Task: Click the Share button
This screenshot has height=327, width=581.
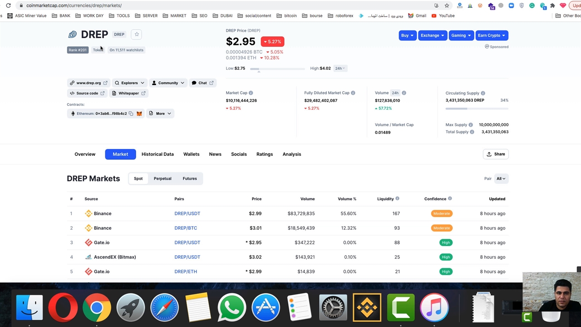Action: click(496, 154)
